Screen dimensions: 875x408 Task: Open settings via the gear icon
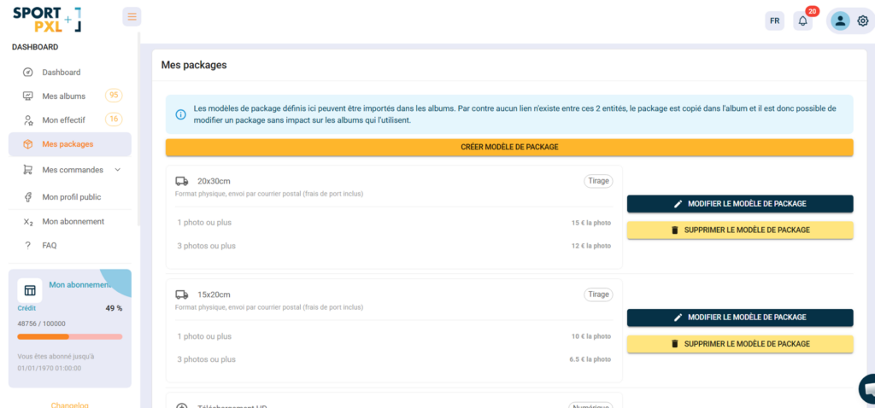862,21
